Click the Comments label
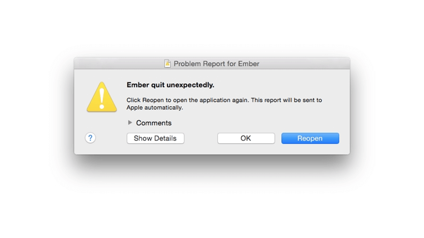424x238 pixels. point(154,123)
